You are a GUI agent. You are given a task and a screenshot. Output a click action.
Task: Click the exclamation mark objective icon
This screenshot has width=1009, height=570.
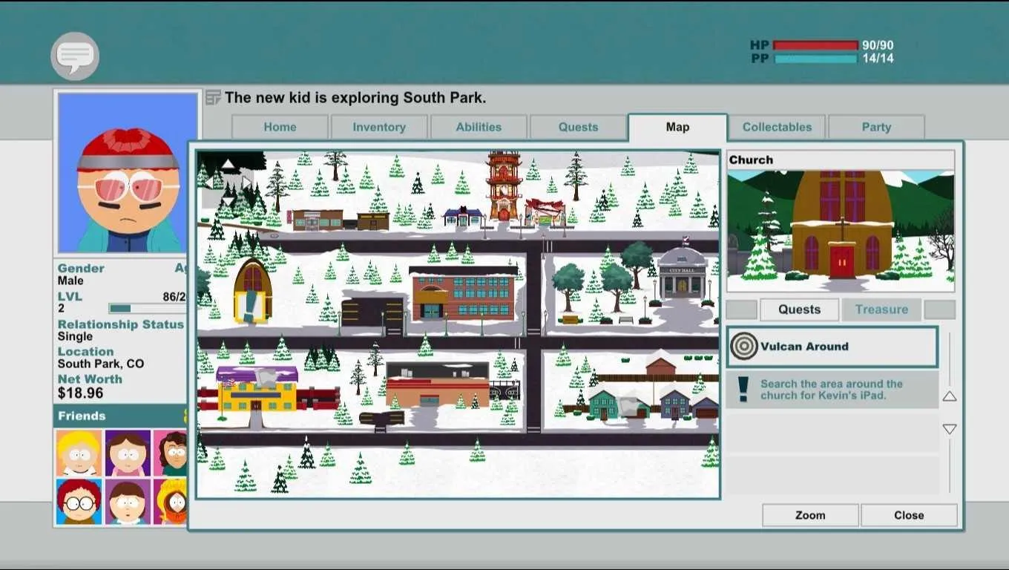[x=743, y=390]
